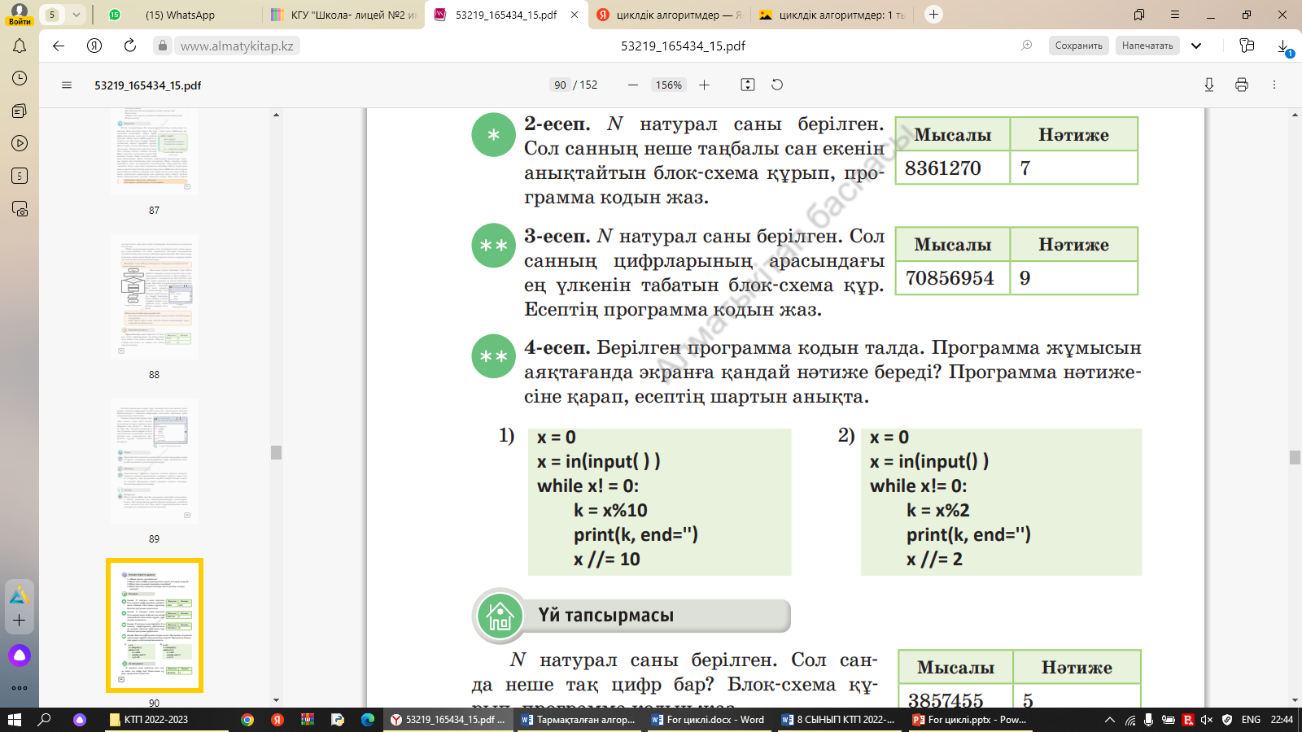Screen dimensions: 1302x732
Task: Open the PDF viewer more actions menu
Action: tap(1274, 85)
